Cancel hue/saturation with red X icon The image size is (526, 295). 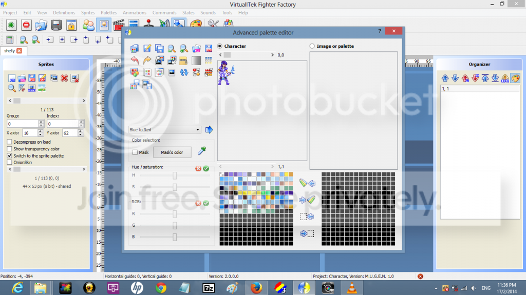tap(198, 168)
